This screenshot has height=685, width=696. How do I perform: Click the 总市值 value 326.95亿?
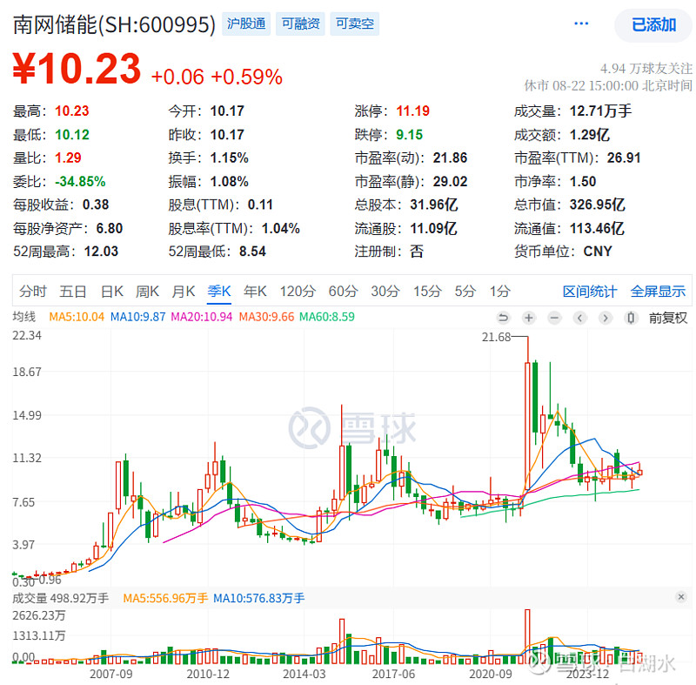[x=598, y=205]
